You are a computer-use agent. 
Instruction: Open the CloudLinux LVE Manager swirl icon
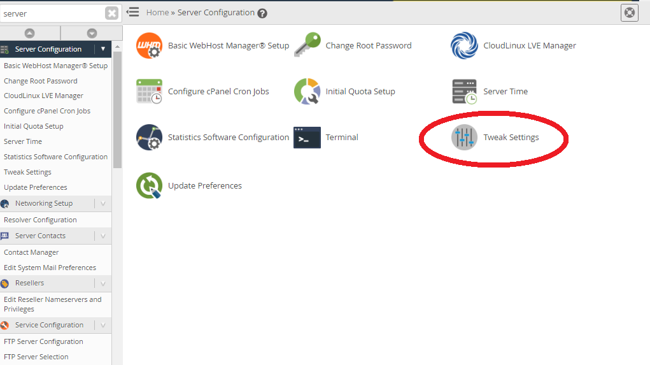[x=464, y=46]
